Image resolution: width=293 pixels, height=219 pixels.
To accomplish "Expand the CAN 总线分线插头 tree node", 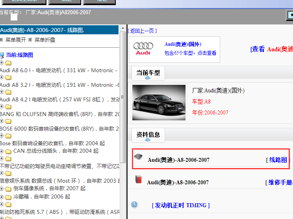I will pyautogui.click(x=2, y=151).
